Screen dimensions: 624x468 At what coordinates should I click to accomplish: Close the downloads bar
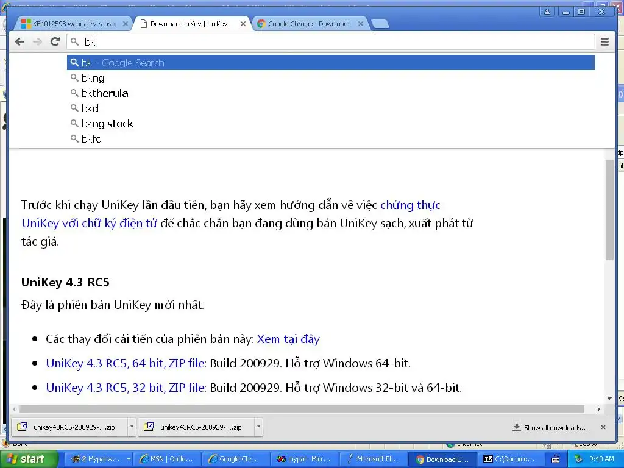603,427
